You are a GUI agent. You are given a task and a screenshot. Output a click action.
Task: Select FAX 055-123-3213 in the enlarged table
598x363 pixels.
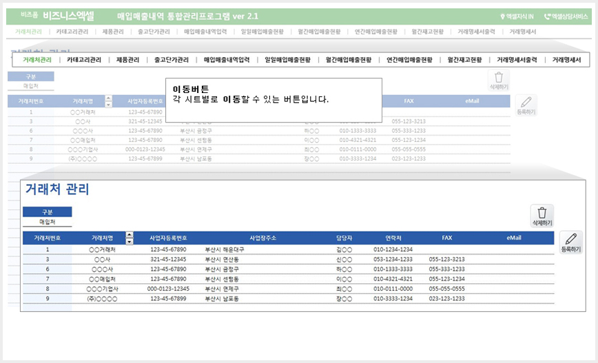point(446,259)
